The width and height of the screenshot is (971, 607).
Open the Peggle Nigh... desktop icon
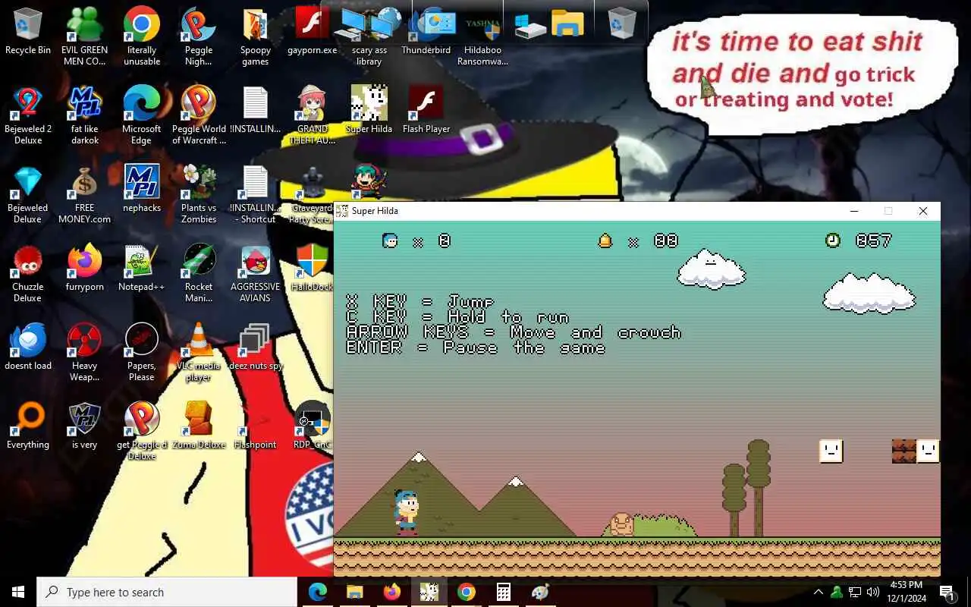pos(199,36)
